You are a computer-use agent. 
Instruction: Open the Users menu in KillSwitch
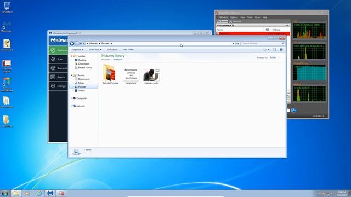coord(257,17)
